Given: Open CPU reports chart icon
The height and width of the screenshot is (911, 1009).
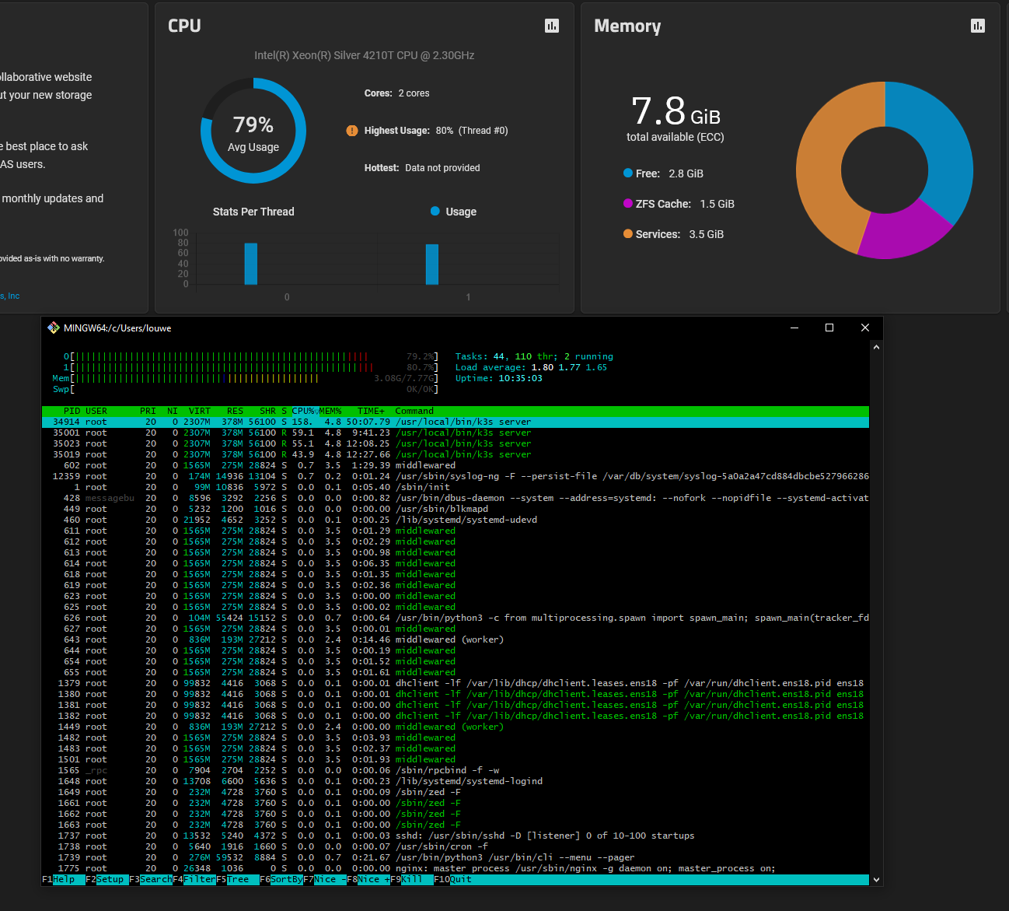Looking at the screenshot, I should [x=552, y=26].
